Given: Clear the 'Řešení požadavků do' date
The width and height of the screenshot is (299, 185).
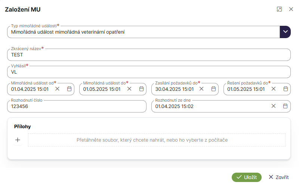Looking at the screenshot, I should pyautogui.click(x=274, y=89).
